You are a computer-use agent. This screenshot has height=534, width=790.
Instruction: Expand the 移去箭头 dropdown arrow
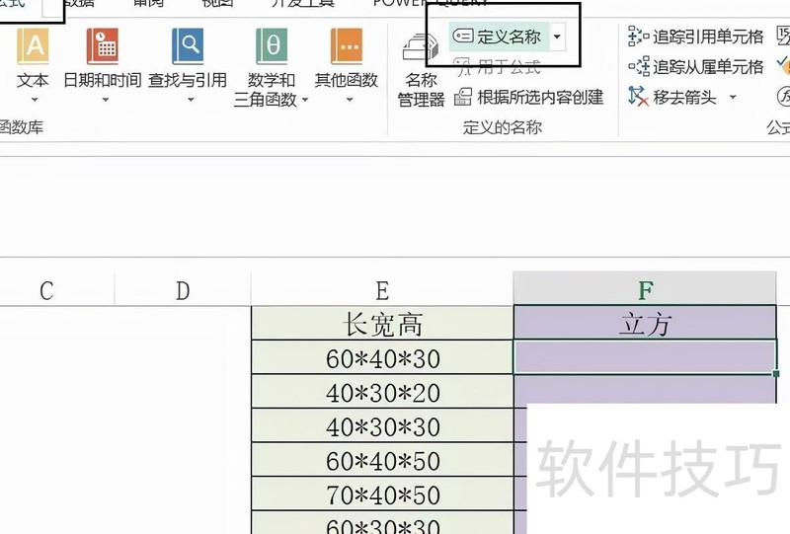[733, 97]
